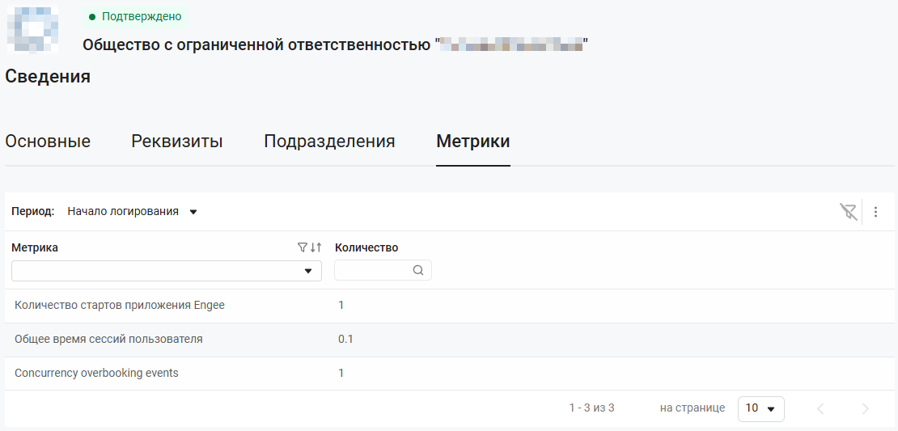This screenshot has width=898, height=431.
Task: Click the Подтверждено status badge
Action: click(x=135, y=17)
